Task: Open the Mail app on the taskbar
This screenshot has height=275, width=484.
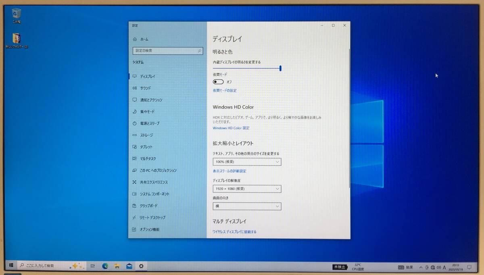Action: (129, 266)
